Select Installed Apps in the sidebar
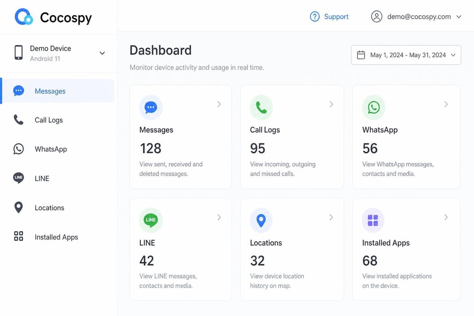The width and height of the screenshot is (474, 316). pos(57,237)
